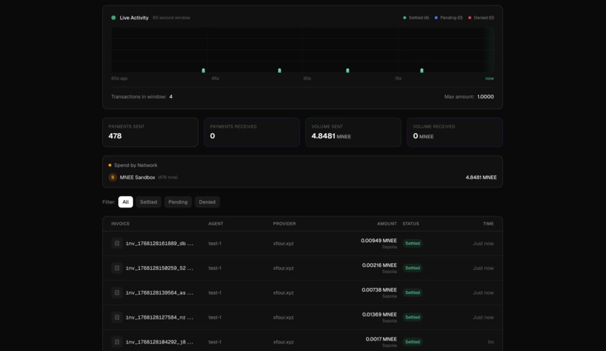Click the 0.01369 MNEE amount
This screenshot has width=606, height=351.
pos(379,315)
